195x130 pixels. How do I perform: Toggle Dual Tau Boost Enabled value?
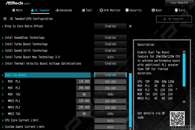110,75
